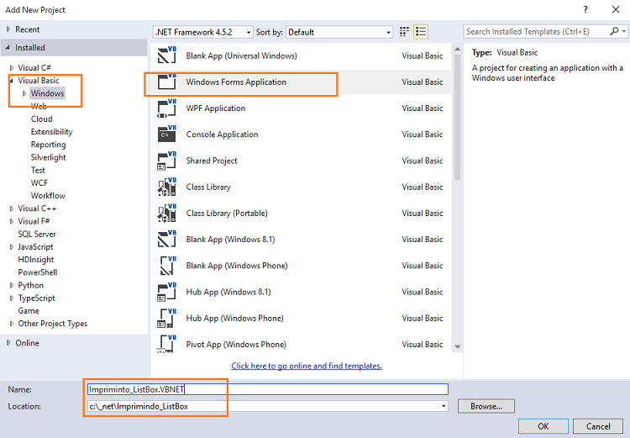
Task: Expand the TypeScript node
Action: pyautogui.click(x=12, y=298)
